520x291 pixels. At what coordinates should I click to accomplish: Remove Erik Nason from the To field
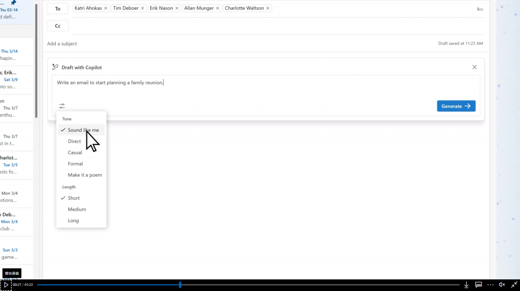point(177,8)
